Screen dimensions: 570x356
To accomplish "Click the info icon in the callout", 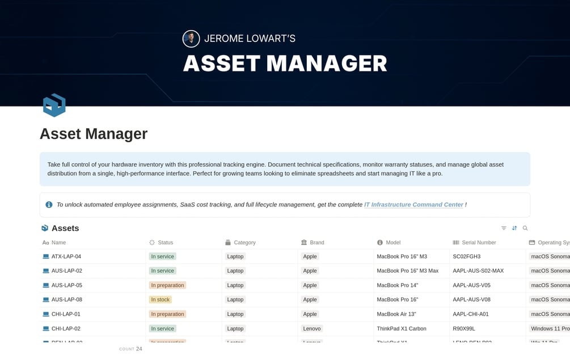I will [x=49, y=205].
